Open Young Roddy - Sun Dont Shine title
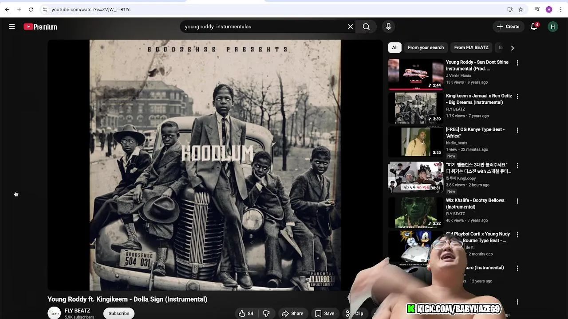The image size is (568, 319). point(477,66)
